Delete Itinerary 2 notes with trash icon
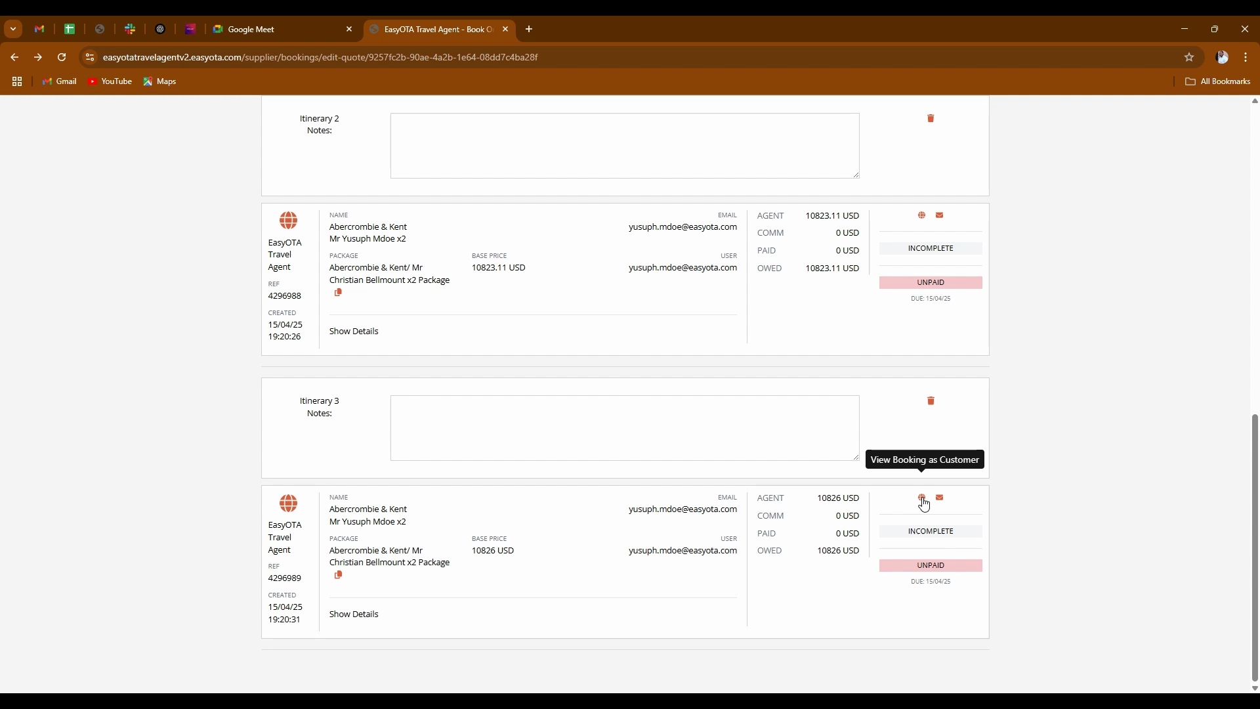 [x=931, y=118]
